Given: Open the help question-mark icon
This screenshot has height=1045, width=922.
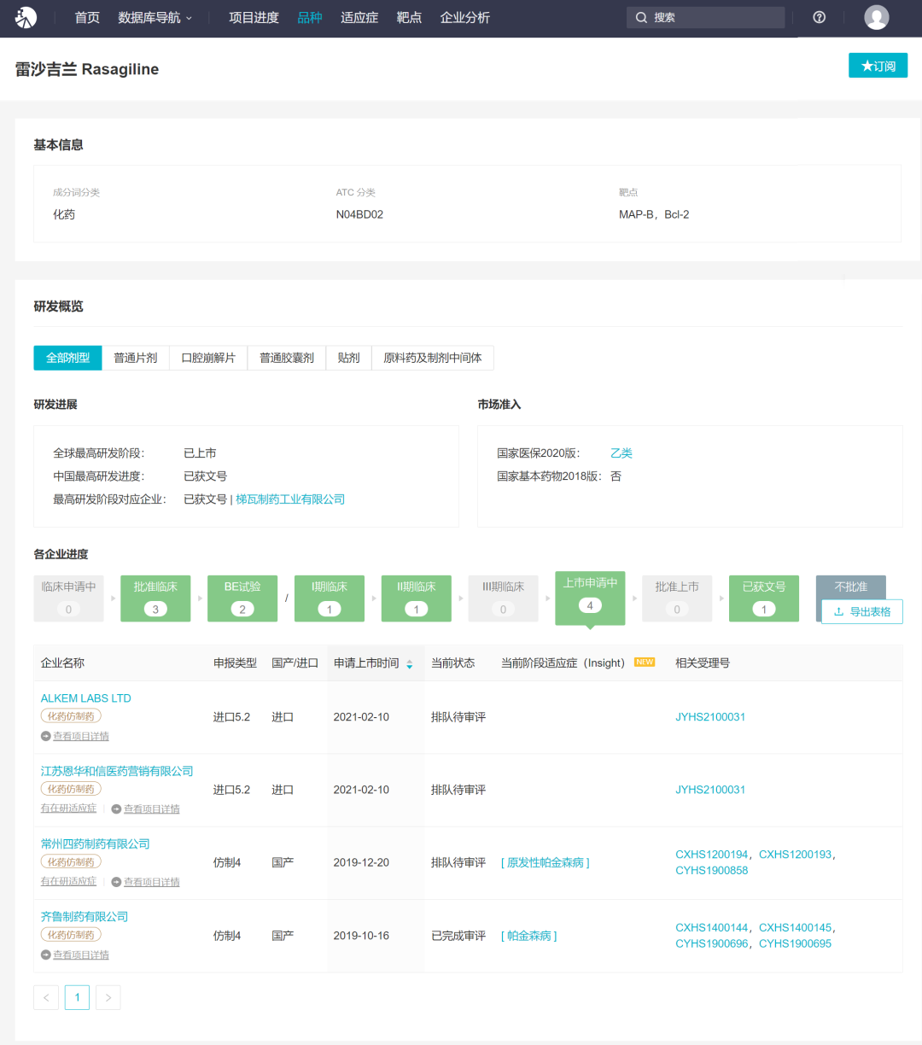Looking at the screenshot, I should [820, 17].
